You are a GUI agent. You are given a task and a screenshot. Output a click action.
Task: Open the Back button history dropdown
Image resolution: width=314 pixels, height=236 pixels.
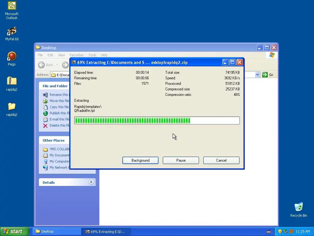pyautogui.click(x=57, y=65)
